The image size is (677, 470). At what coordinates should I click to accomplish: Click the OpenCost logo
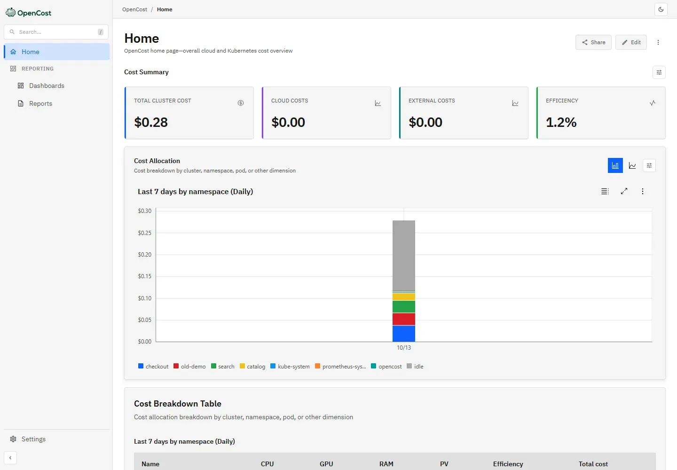pos(29,13)
